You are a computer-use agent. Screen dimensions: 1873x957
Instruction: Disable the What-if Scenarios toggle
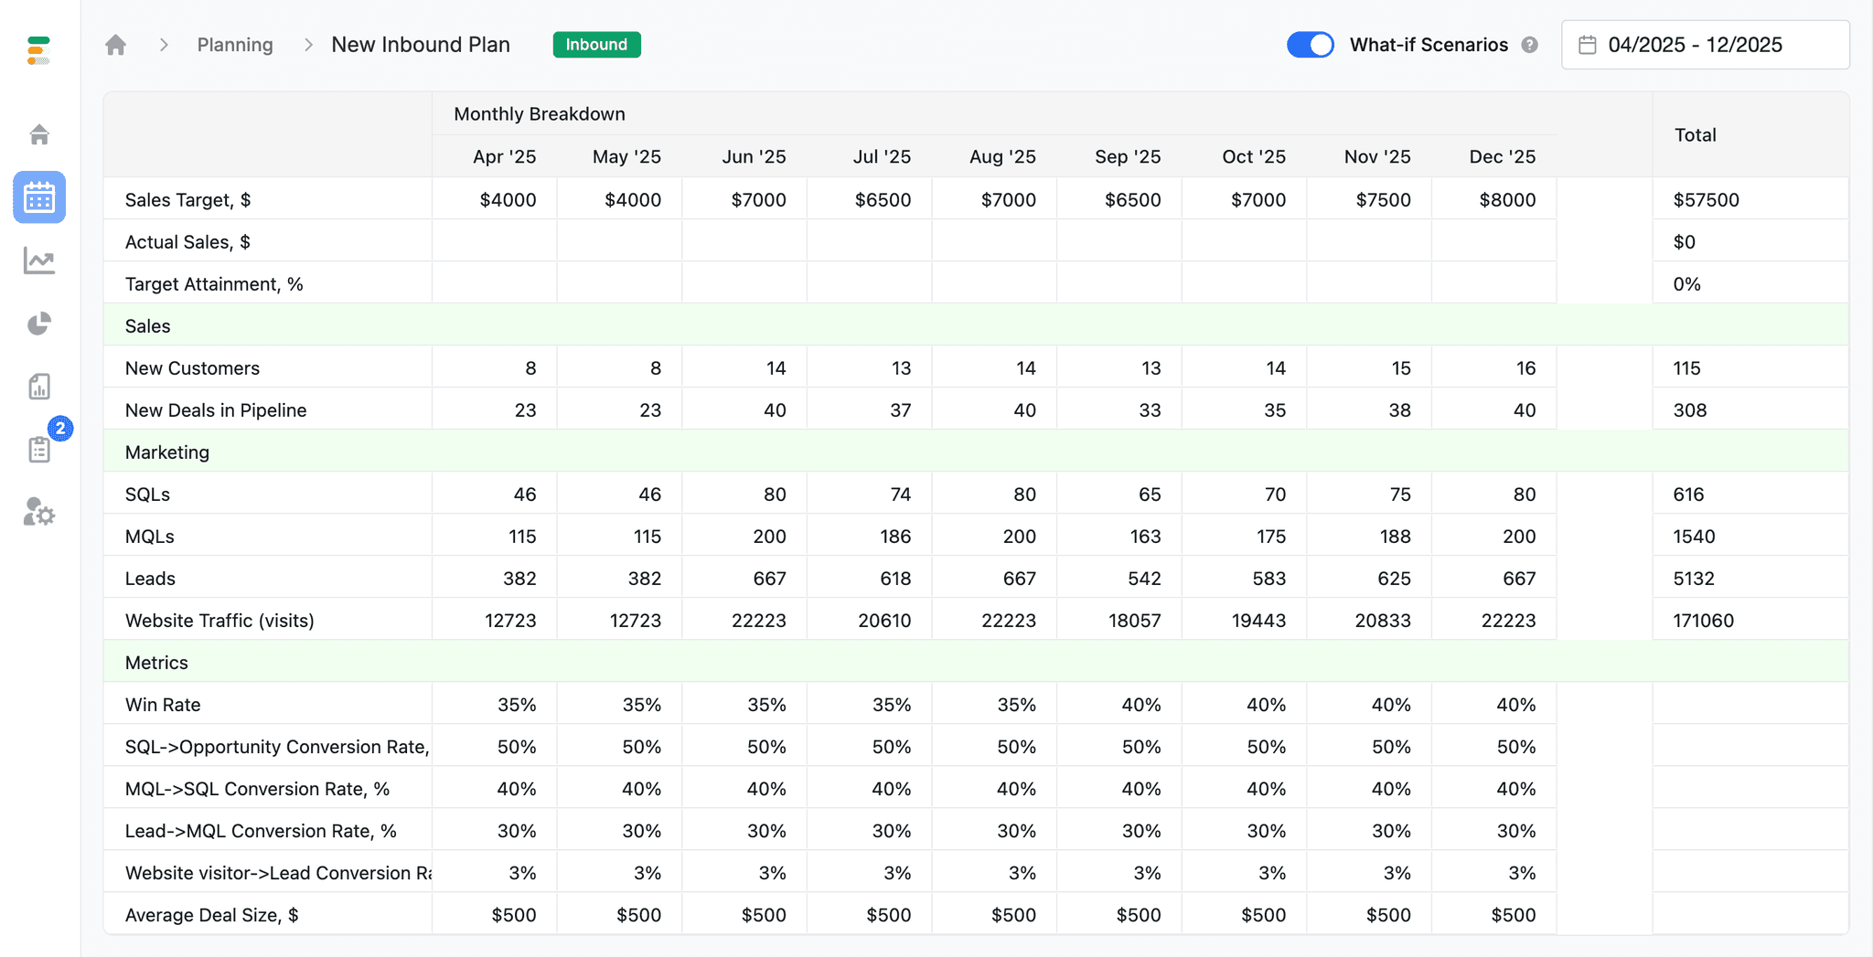click(1311, 44)
